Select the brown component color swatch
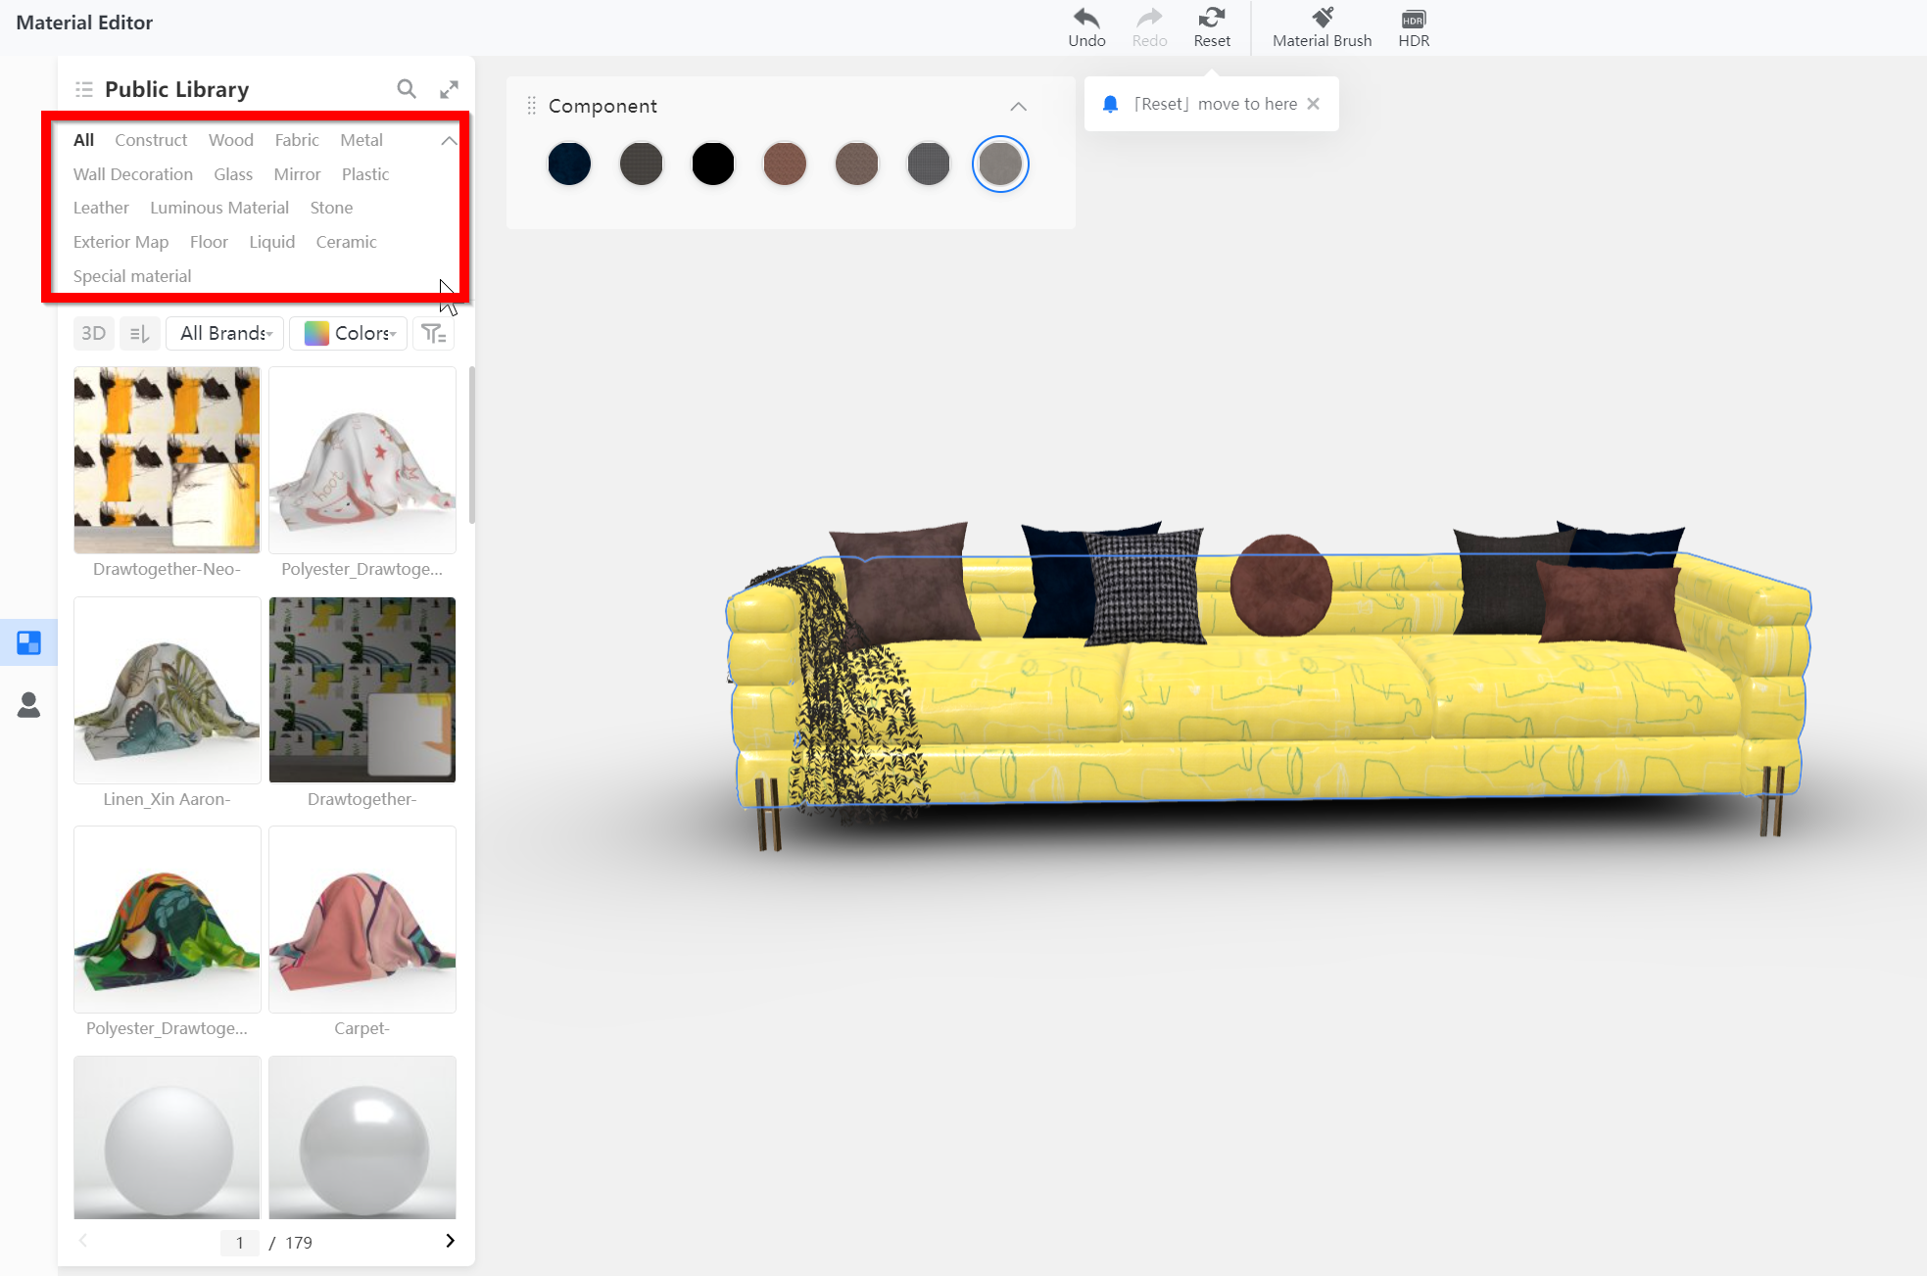The image size is (1927, 1276). coord(785,164)
